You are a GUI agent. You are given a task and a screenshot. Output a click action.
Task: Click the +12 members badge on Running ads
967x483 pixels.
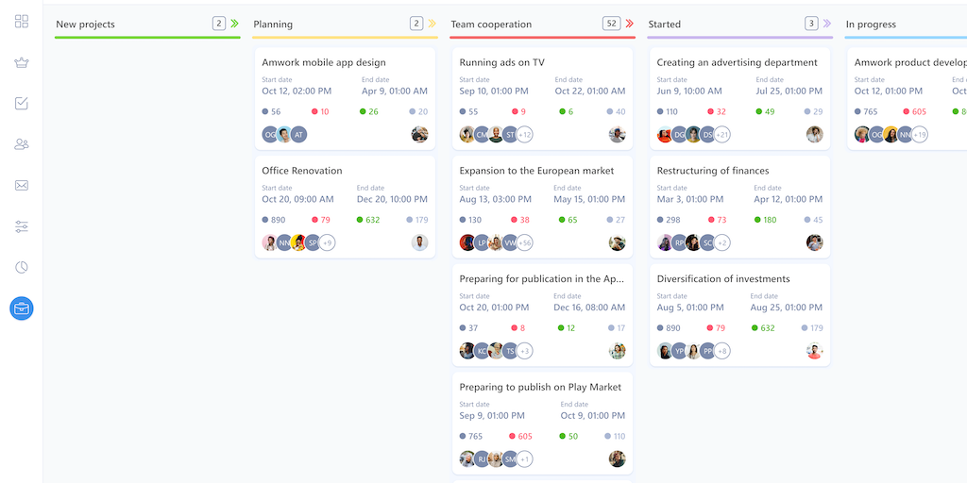tap(524, 135)
